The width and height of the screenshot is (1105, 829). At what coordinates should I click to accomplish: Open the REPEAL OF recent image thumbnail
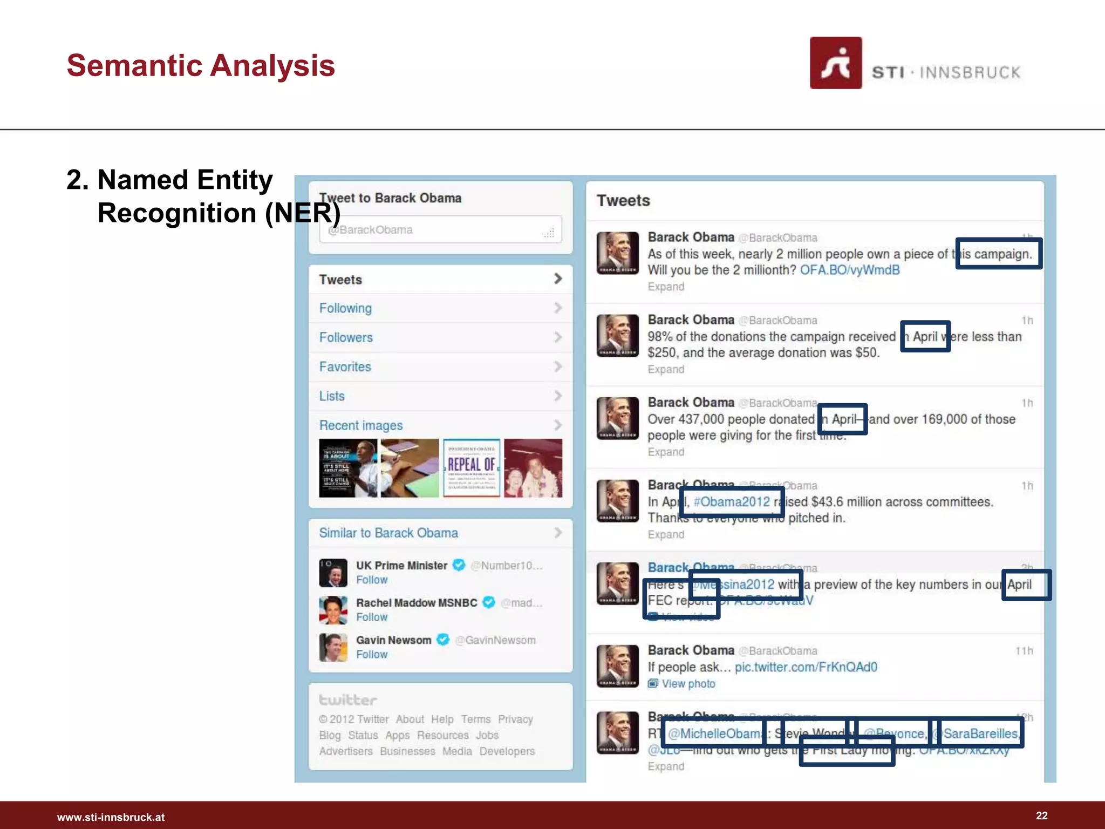click(472, 468)
